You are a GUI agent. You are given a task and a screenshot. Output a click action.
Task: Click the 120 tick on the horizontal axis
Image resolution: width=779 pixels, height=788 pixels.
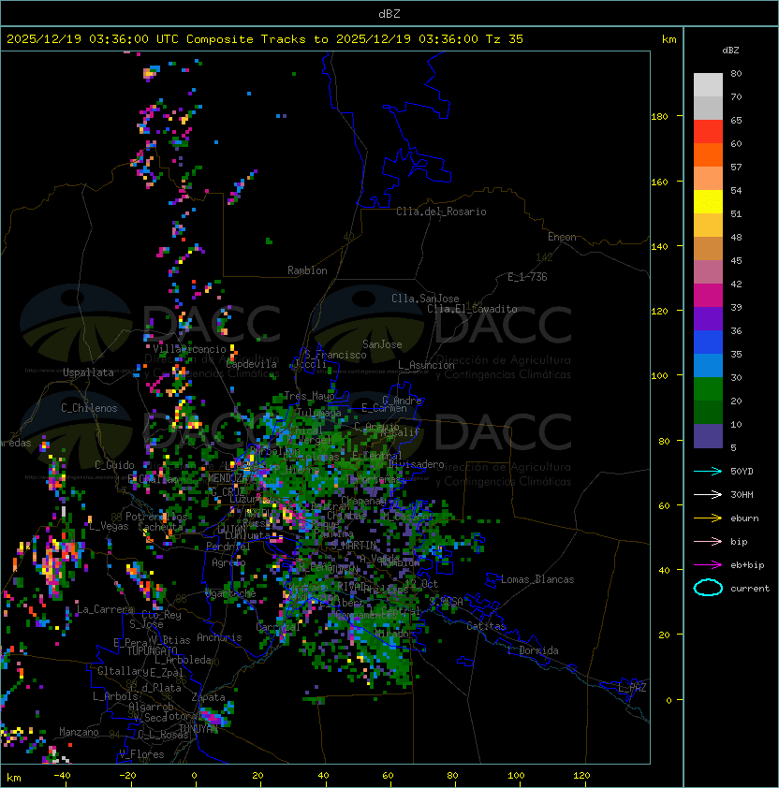(x=581, y=776)
